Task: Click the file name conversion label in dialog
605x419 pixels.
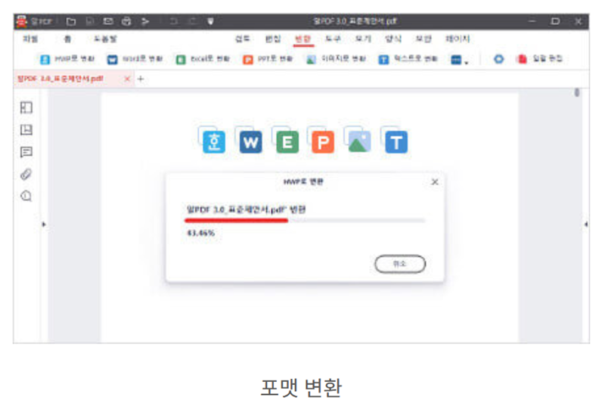Action: (x=247, y=209)
